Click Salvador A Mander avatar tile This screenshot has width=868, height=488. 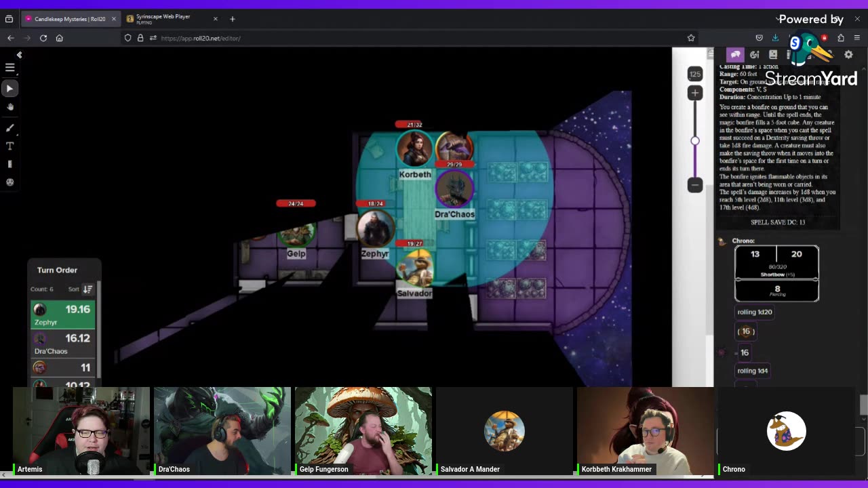point(504,431)
